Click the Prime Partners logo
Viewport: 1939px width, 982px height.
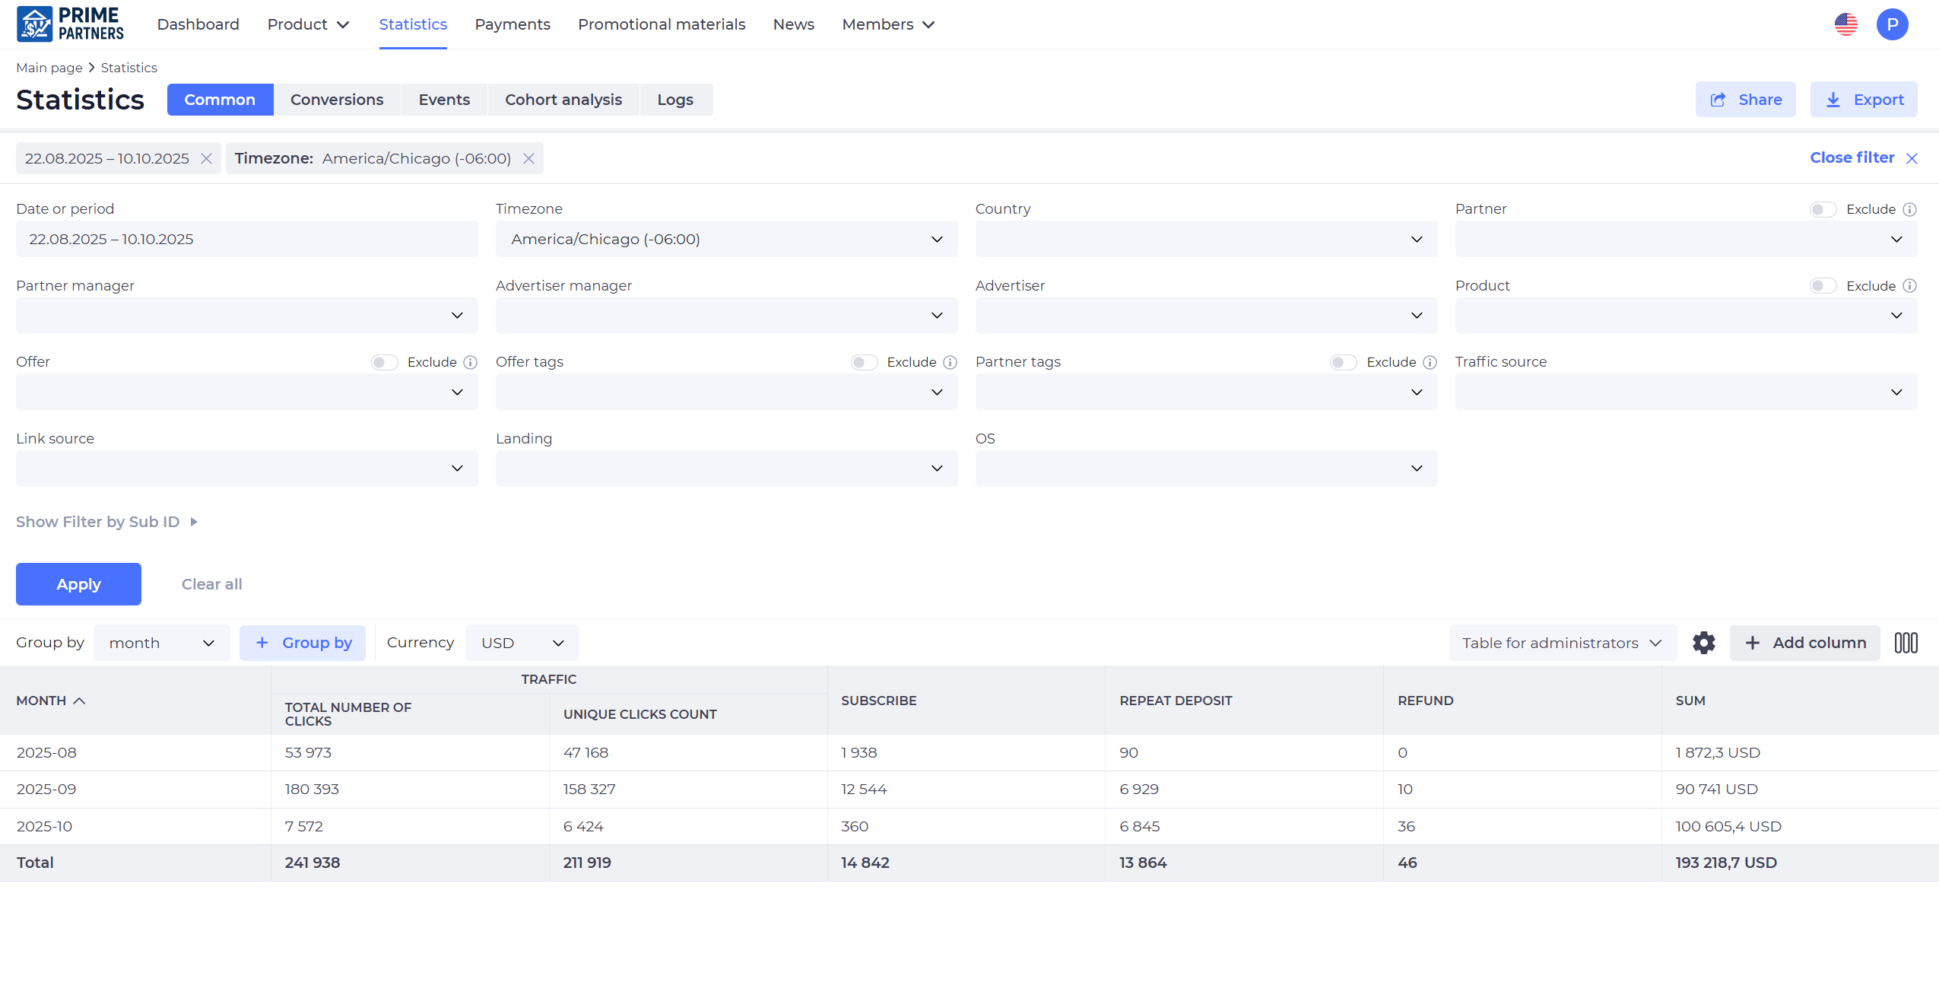point(71,24)
